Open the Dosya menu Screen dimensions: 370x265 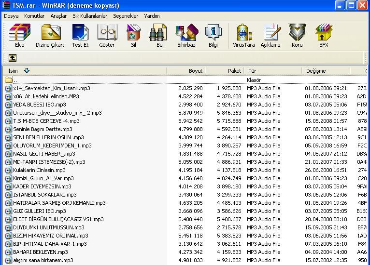(11, 16)
